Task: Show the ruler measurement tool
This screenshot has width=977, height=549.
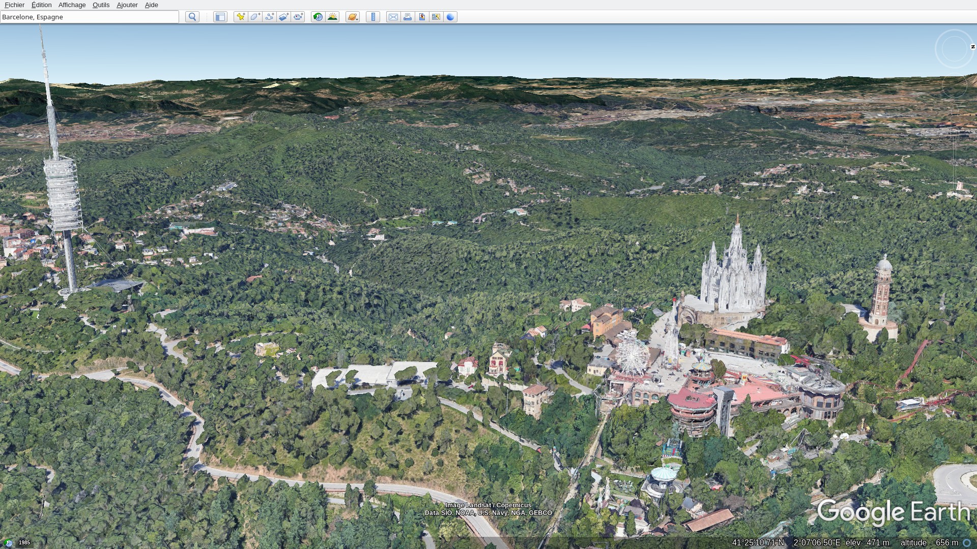Action: (x=373, y=17)
